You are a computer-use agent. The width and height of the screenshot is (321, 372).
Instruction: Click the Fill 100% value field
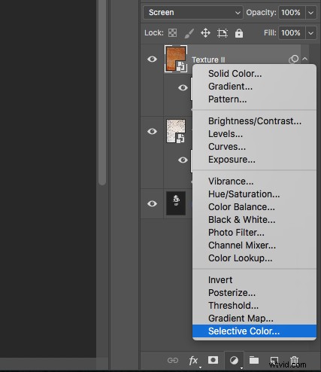point(292,33)
